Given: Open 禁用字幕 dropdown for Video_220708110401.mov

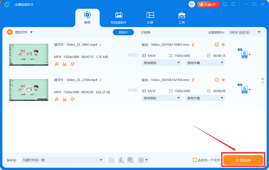Looking at the screenshot, I should coord(205,63).
